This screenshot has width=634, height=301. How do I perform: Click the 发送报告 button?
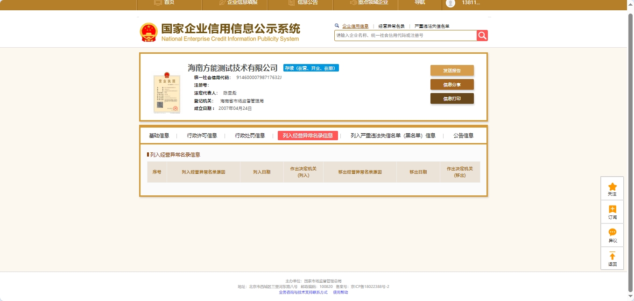tap(451, 71)
